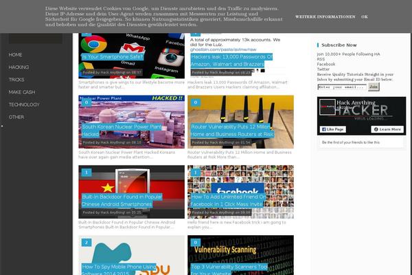This screenshot has width=412, height=275.
Task: Click 'Posted by Hack Anything! on 05:25' byline
Action: click(112, 212)
